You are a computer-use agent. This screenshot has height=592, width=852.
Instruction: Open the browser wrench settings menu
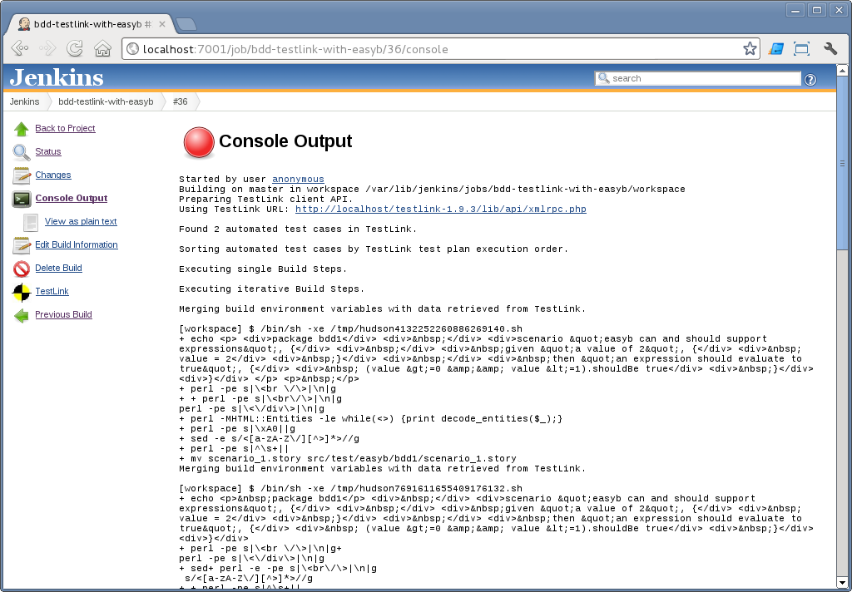[x=830, y=49]
